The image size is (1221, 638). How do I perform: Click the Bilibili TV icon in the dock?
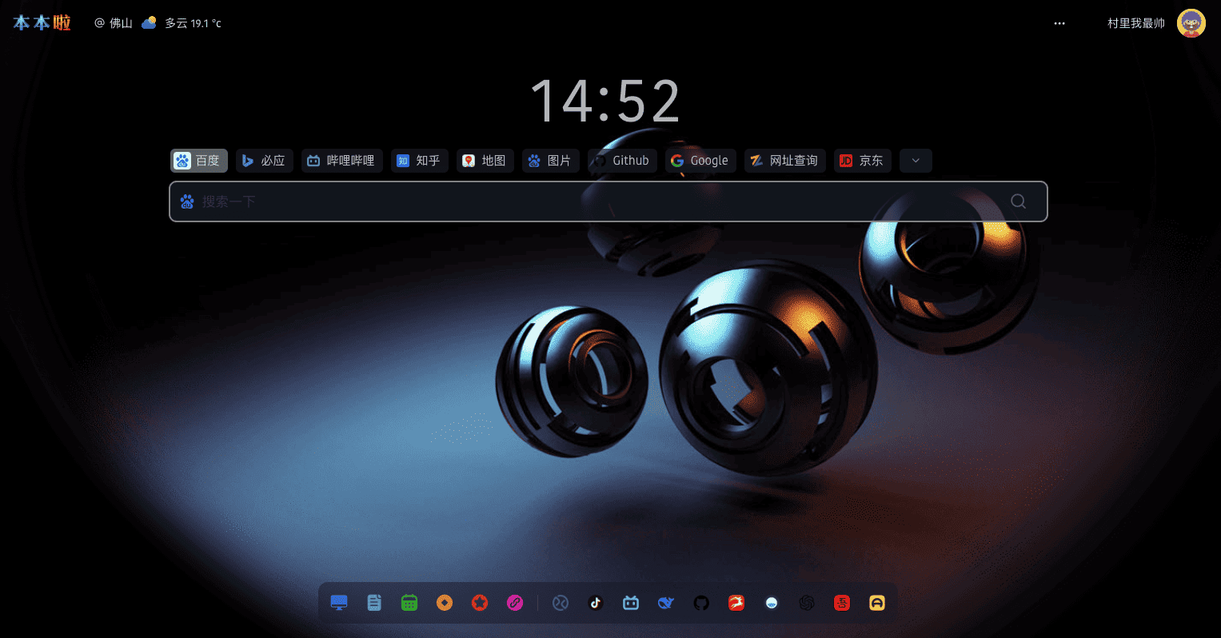click(631, 603)
